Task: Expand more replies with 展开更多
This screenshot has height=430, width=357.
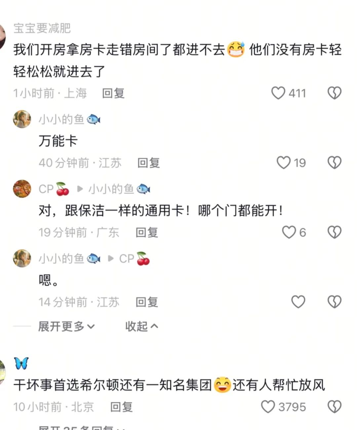Action: tap(66, 327)
